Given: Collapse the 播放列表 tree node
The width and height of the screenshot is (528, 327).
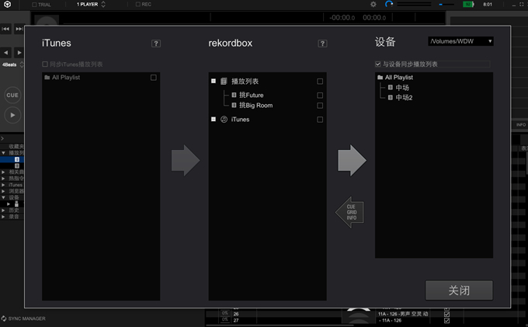Looking at the screenshot, I should 214,82.
